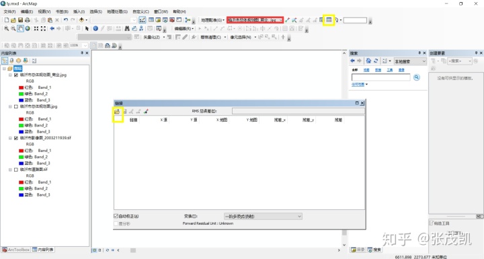
Task: Open the 地理处理(G) menu
Action: point(117,11)
